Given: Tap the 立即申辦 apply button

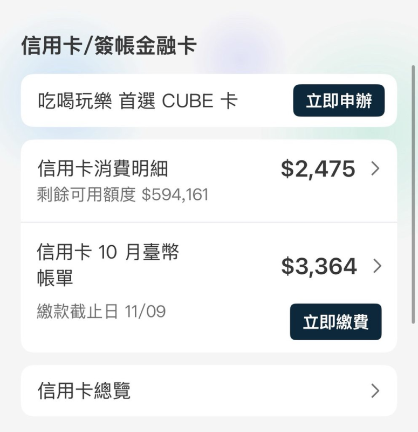Looking at the screenshot, I should [x=339, y=101].
